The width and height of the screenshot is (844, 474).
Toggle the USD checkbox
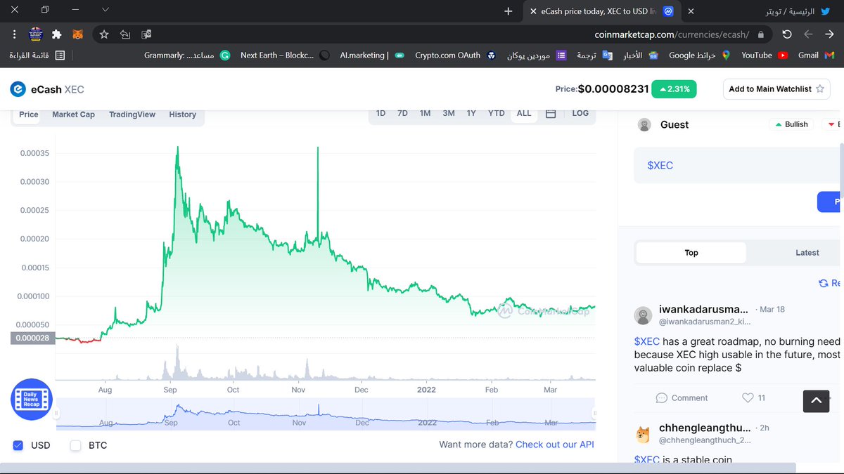point(18,445)
